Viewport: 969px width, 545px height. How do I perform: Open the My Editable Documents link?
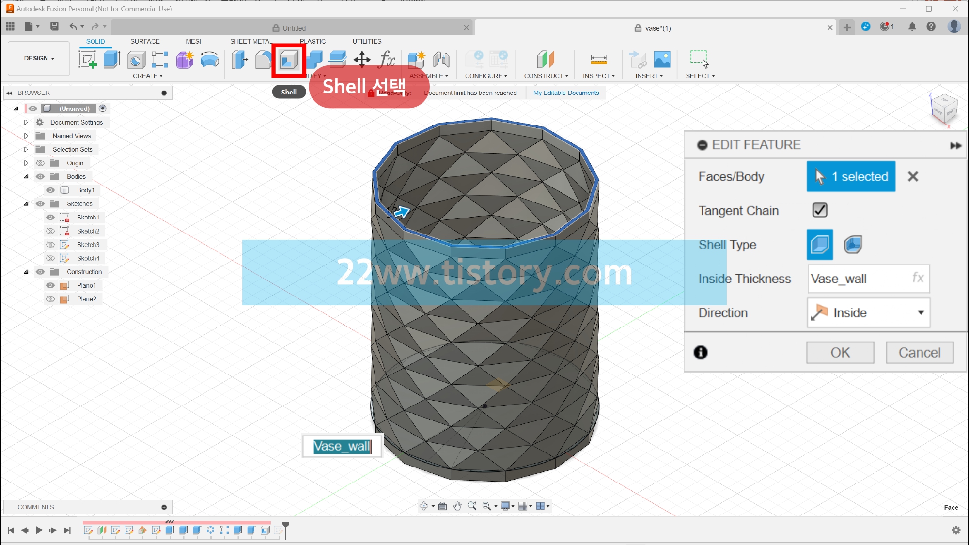tap(566, 93)
